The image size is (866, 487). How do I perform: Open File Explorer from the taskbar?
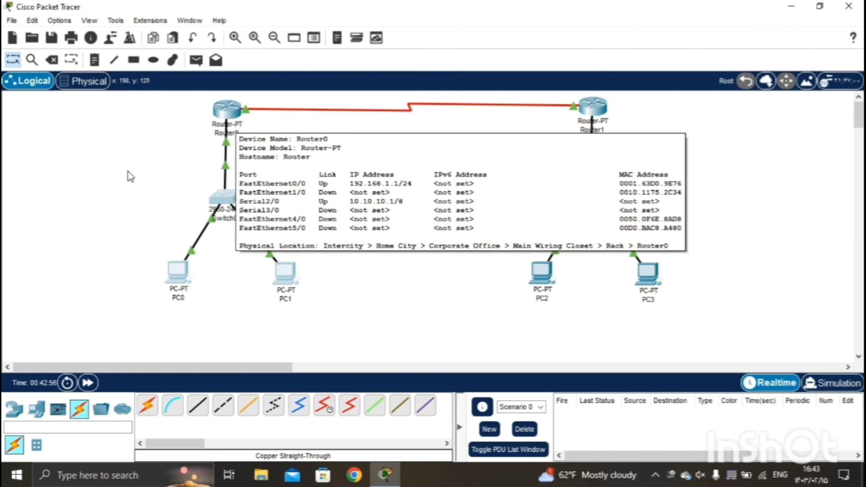coord(261,475)
